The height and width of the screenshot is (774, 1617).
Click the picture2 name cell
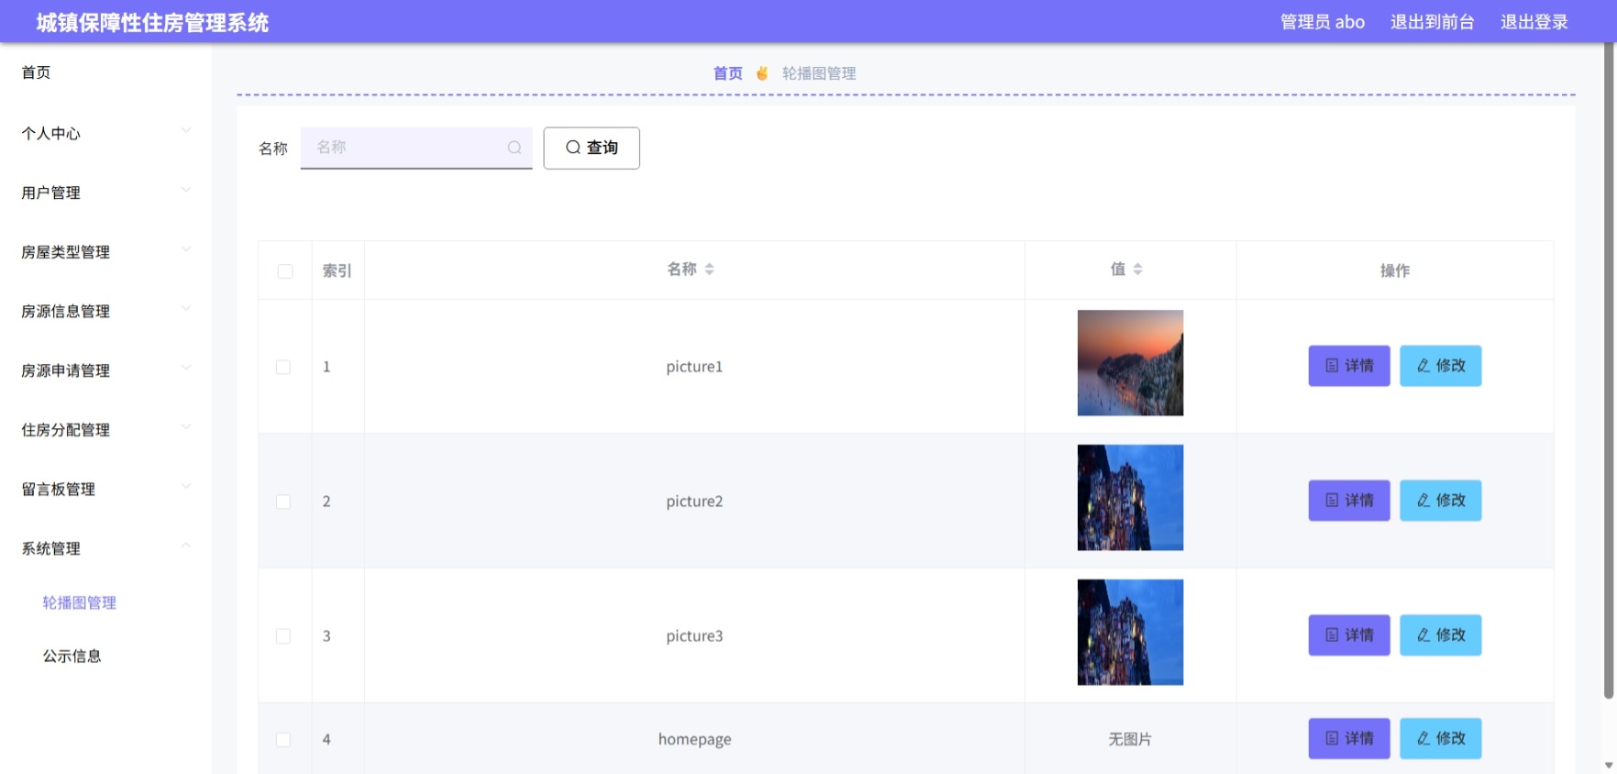pos(694,502)
